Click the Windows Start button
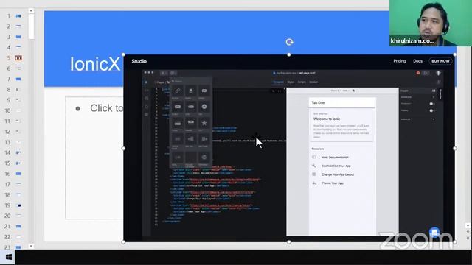Image resolution: width=472 pixels, height=265 pixels. click(8, 257)
